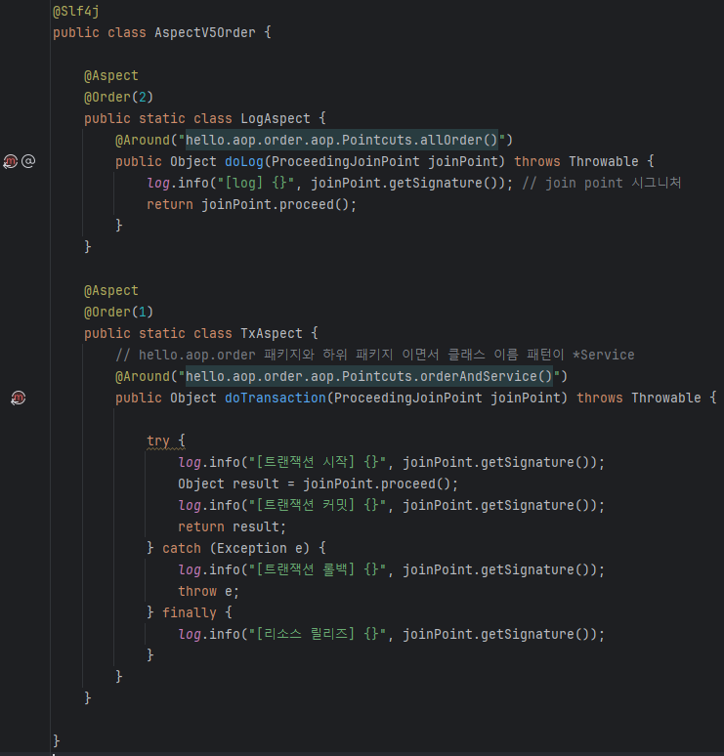Click Throwable in the doLog signature
The width and height of the screenshot is (724, 756).
coord(604,161)
